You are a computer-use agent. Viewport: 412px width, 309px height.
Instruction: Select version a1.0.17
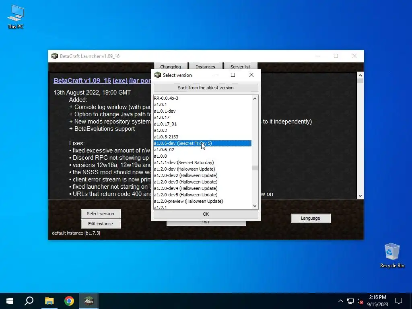pyautogui.click(x=202, y=117)
